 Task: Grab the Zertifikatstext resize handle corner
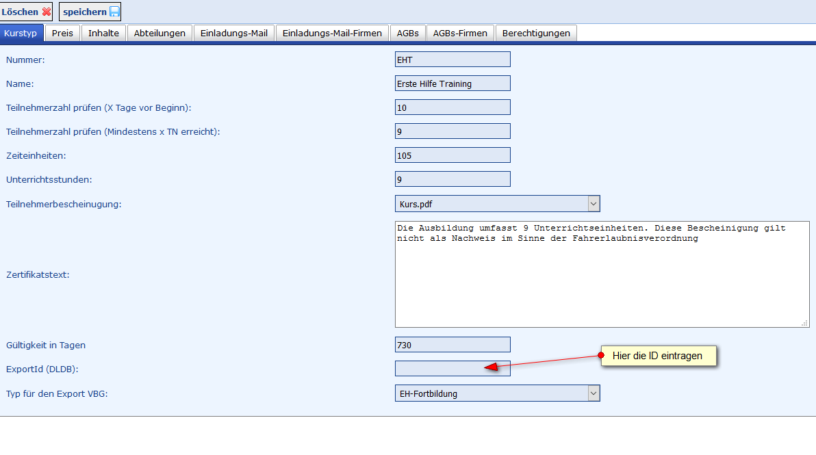coord(805,323)
